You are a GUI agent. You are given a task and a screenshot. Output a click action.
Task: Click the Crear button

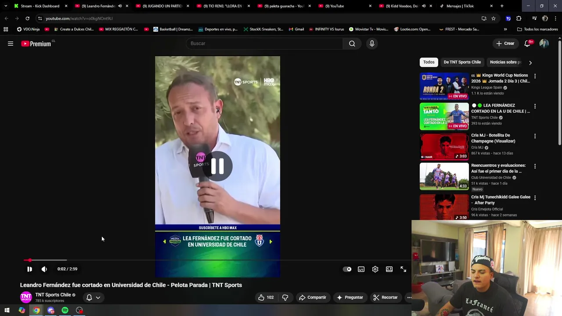[x=505, y=43]
